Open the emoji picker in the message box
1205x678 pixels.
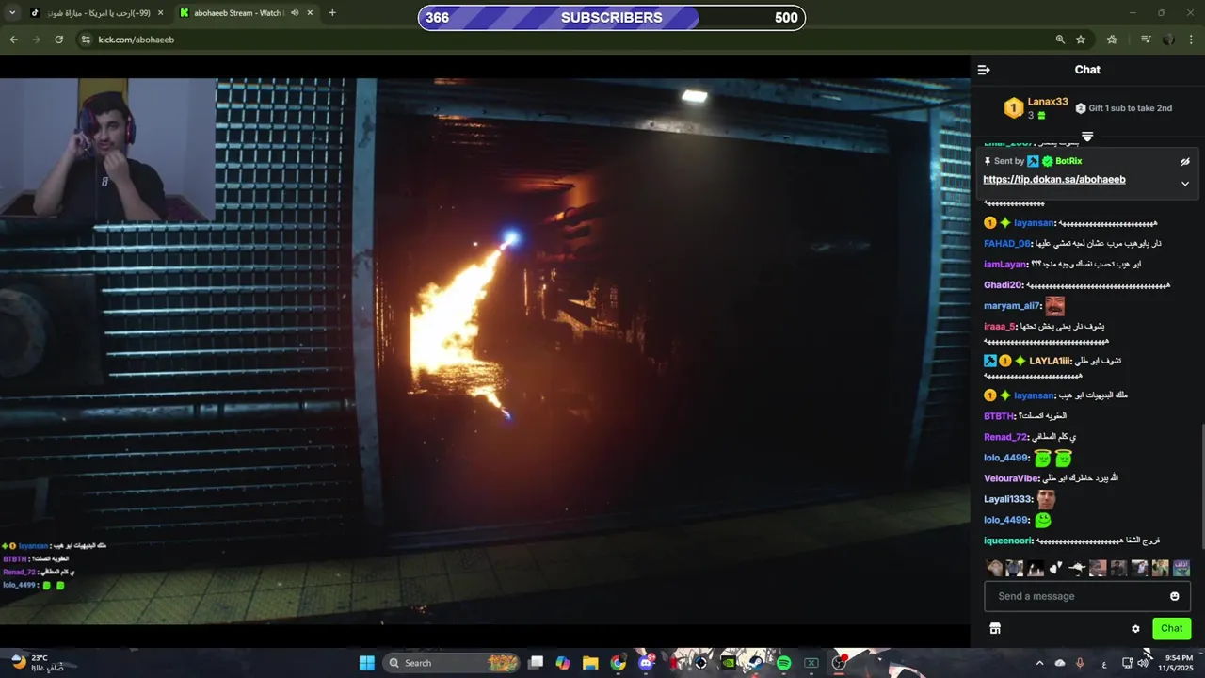(x=1174, y=596)
